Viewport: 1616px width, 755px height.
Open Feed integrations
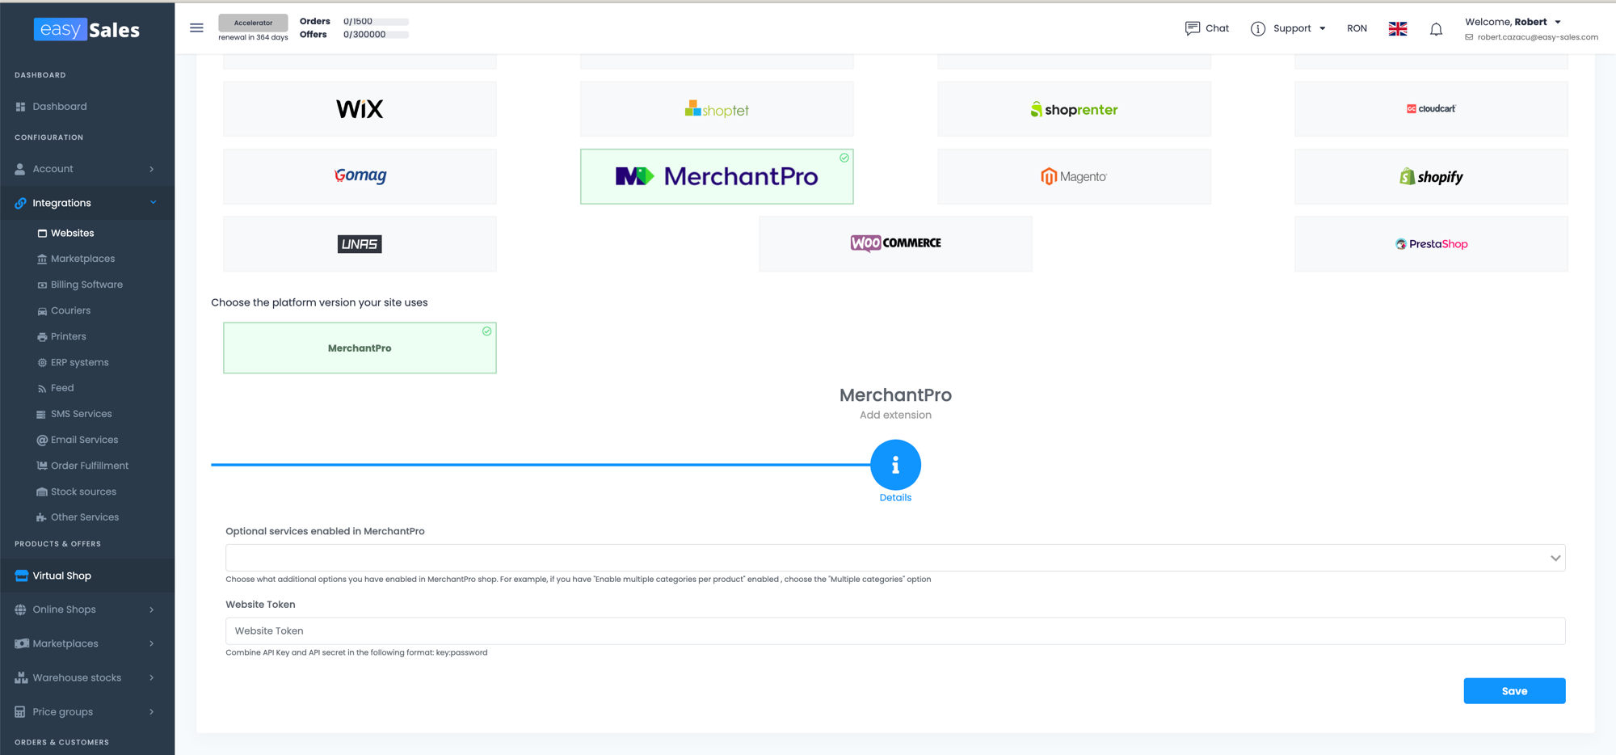click(x=61, y=388)
